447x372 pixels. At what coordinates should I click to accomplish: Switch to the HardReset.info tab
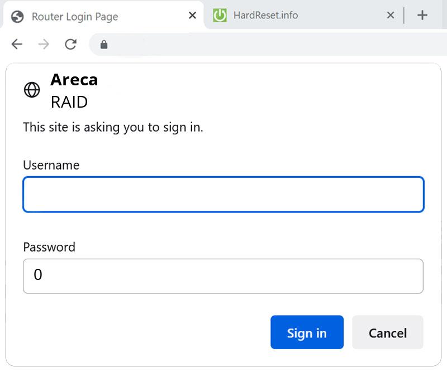tap(279, 15)
